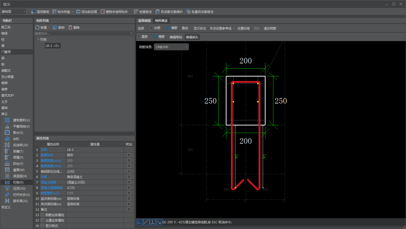Select the 阳台(Y) icon
This screenshot has width=406, height=229.
click(7, 164)
